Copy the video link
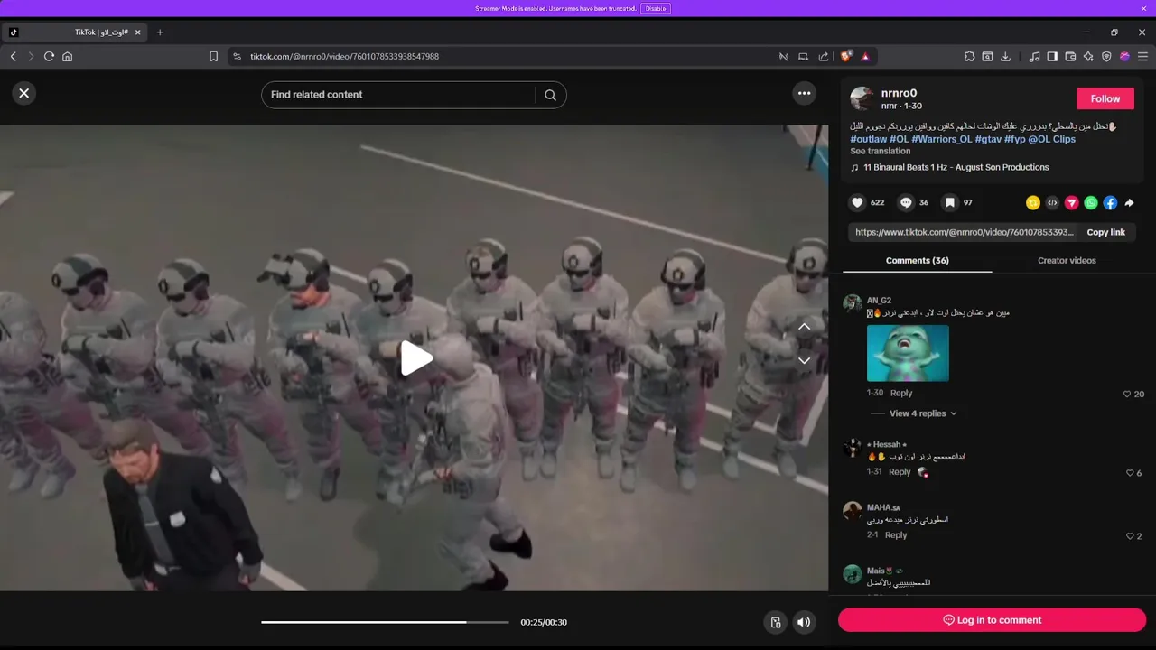Image resolution: width=1156 pixels, height=650 pixels. point(1105,232)
